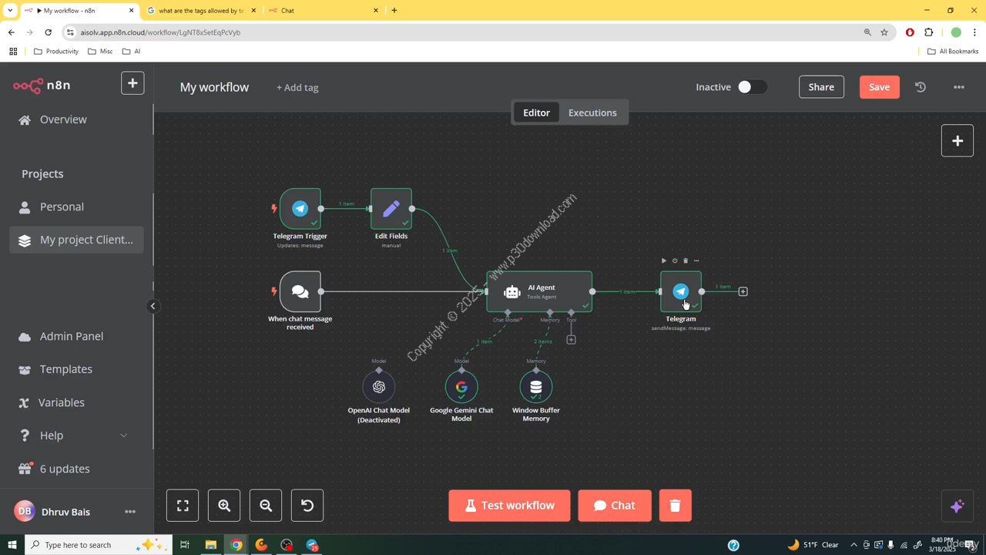Viewport: 986px width, 555px height.
Task: Click the browser address bar
Action: pyautogui.click(x=462, y=32)
